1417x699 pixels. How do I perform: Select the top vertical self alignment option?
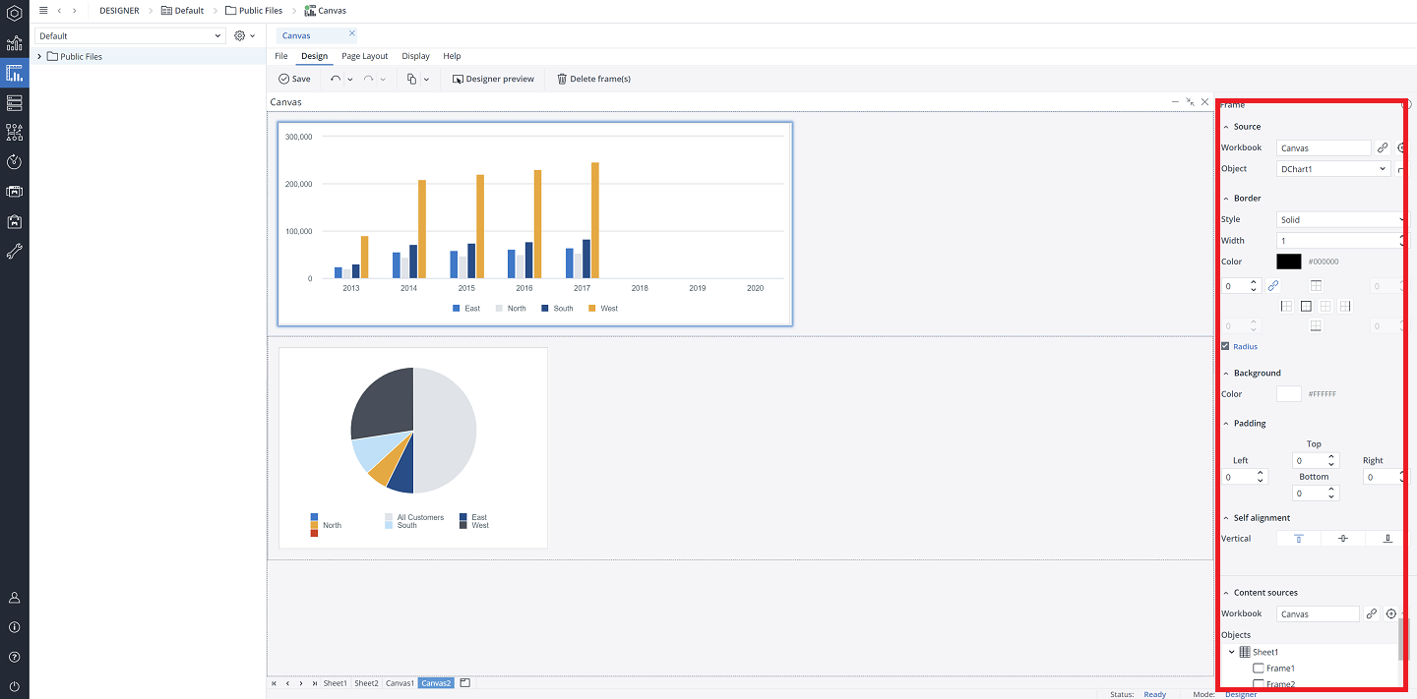[x=1298, y=538]
